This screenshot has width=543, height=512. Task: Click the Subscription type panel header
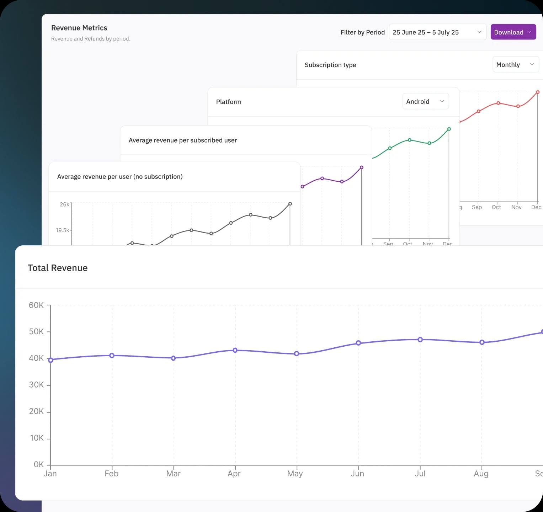pyautogui.click(x=330, y=65)
